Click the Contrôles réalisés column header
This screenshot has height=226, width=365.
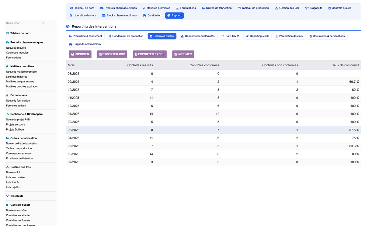coord(140,65)
